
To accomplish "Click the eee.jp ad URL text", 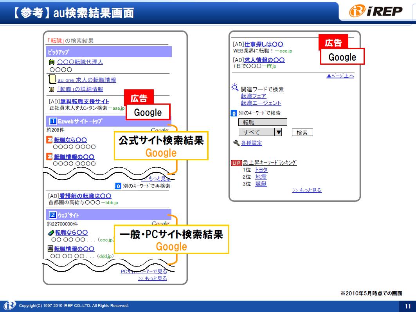I will pos(286,51).
